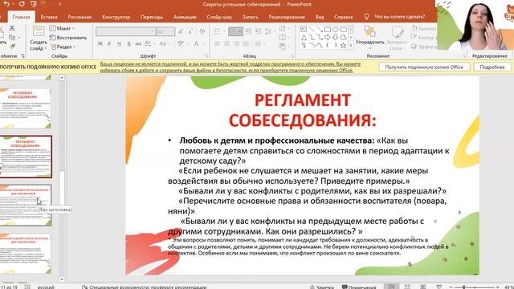Expand the shapes gallery with the More arrow
Image resolution: width=514 pixels, height=289 pixels.
coord(351,46)
